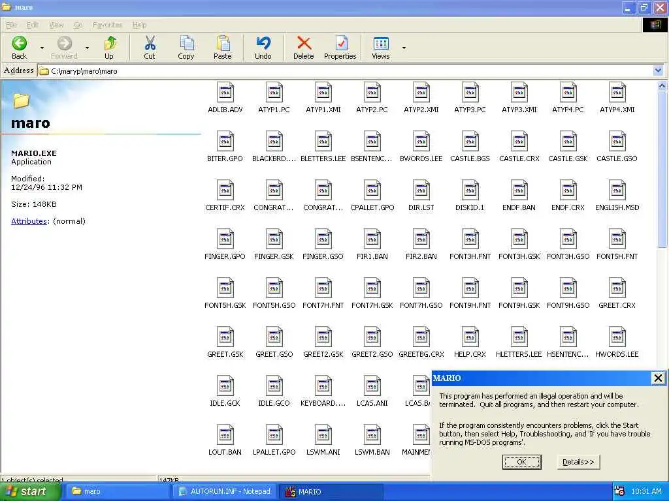Select the ATYP1.PC file
This screenshot has width=669, height=501.
(274, 98)
